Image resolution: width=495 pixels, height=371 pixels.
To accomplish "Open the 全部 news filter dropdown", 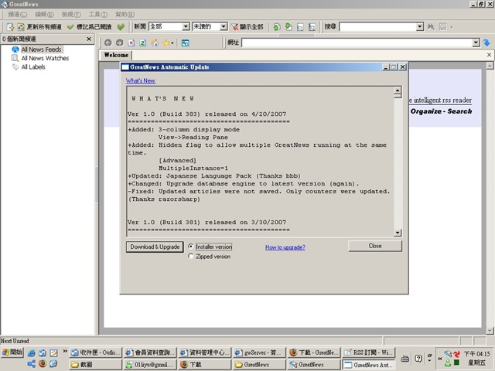I will [186, 27].
